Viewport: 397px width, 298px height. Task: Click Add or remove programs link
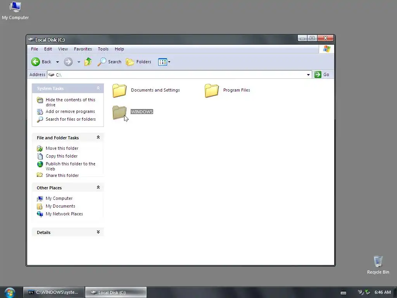[70, 111]
